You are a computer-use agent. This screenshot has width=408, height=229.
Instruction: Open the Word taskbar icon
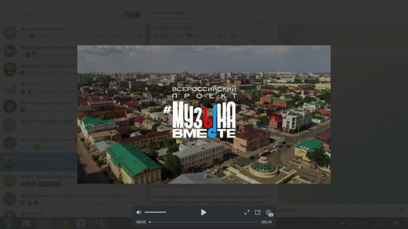pos(99,223)
